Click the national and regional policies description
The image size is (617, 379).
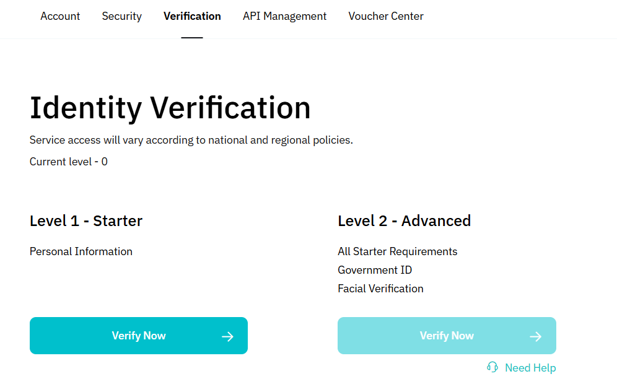(x=191, y=140)
